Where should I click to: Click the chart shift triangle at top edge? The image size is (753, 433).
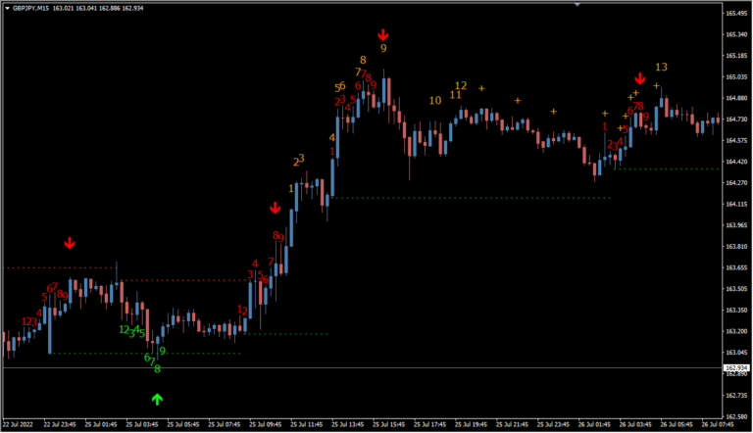(x=575, y=5)
